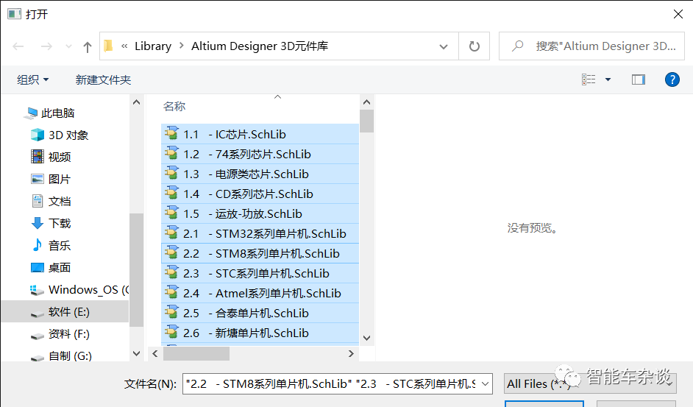Click the SchLib icon of 2.1 STM32系列单片机
The image size is (693, 407).
click(x=171, y=233)
